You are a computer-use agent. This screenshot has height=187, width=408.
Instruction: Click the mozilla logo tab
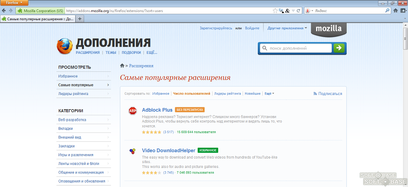[x=329, y=30]
